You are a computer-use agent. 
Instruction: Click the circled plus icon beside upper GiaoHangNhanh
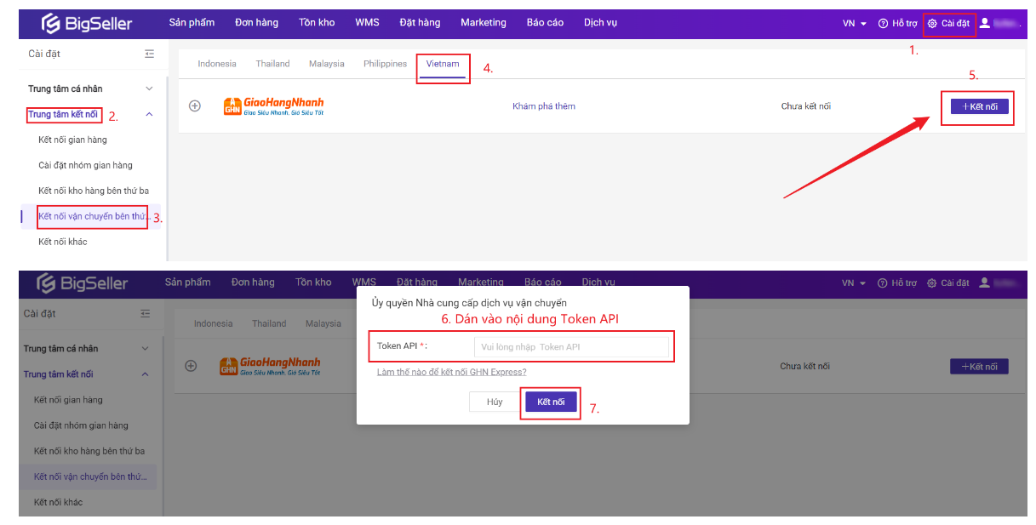point(195,106)
